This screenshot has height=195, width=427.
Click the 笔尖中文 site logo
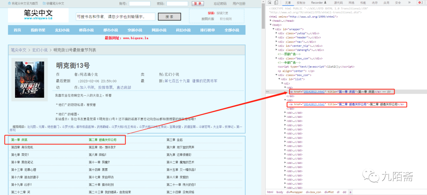[38, 15]
